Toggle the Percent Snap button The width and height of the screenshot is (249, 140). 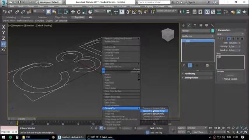[x=140, y=12]
